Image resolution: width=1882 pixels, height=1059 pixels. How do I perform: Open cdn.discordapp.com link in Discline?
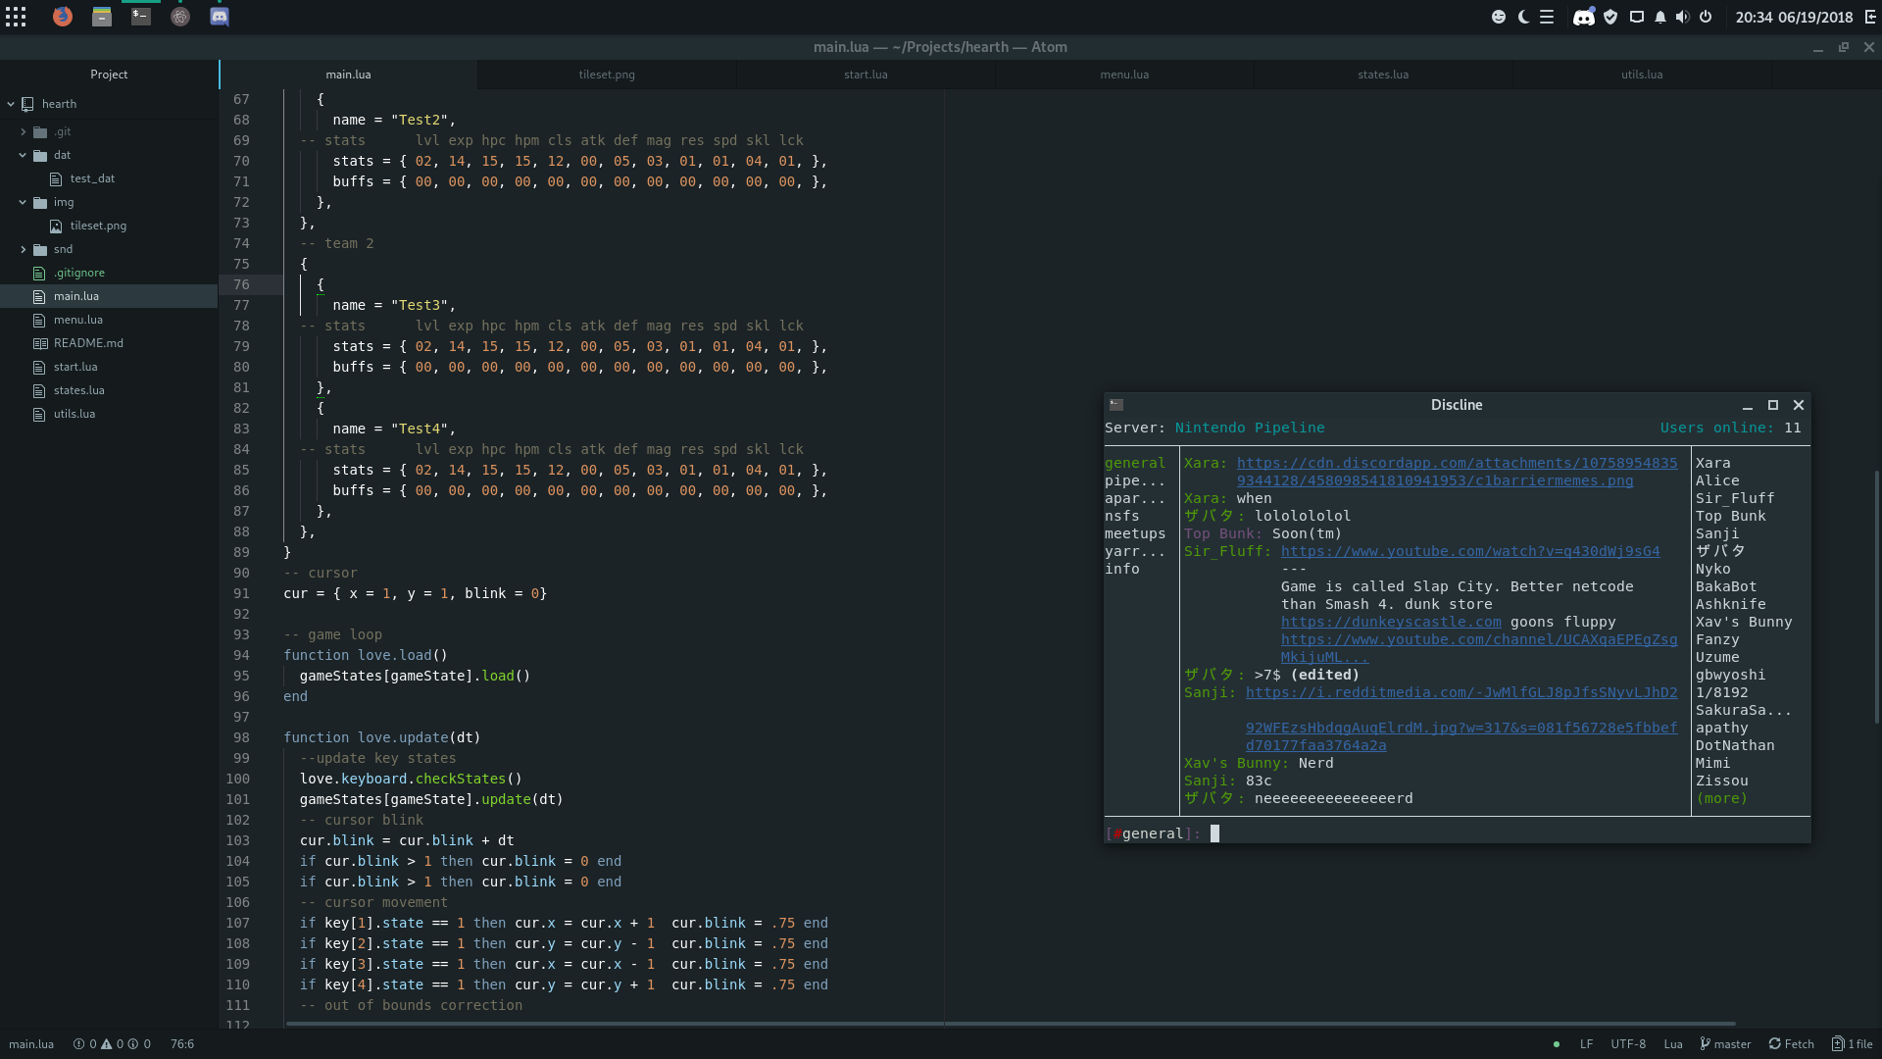pos(1457,472)
